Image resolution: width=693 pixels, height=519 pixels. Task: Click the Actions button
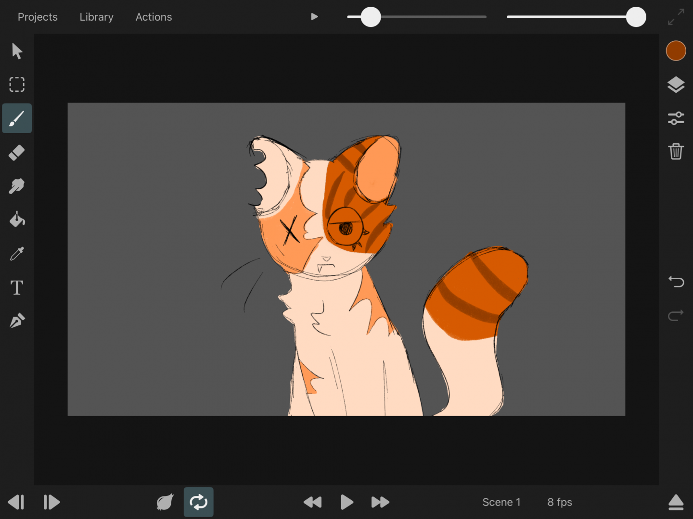point(154,17)
